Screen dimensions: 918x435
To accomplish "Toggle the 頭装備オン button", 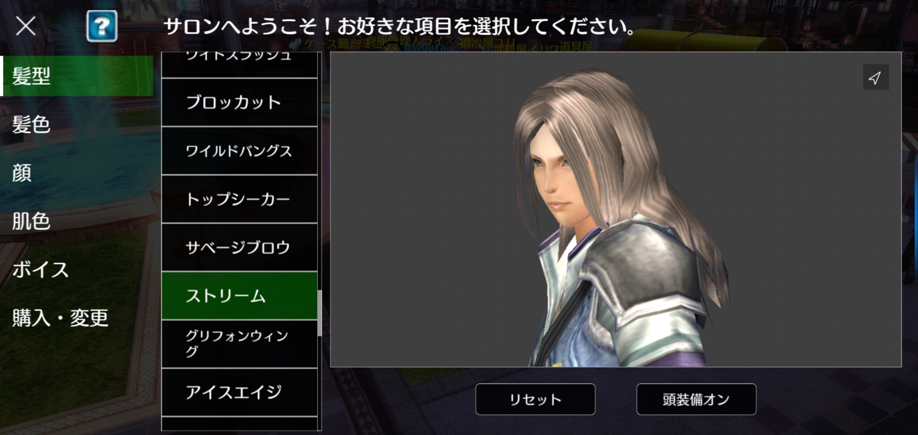I will [x=696, y=399].
